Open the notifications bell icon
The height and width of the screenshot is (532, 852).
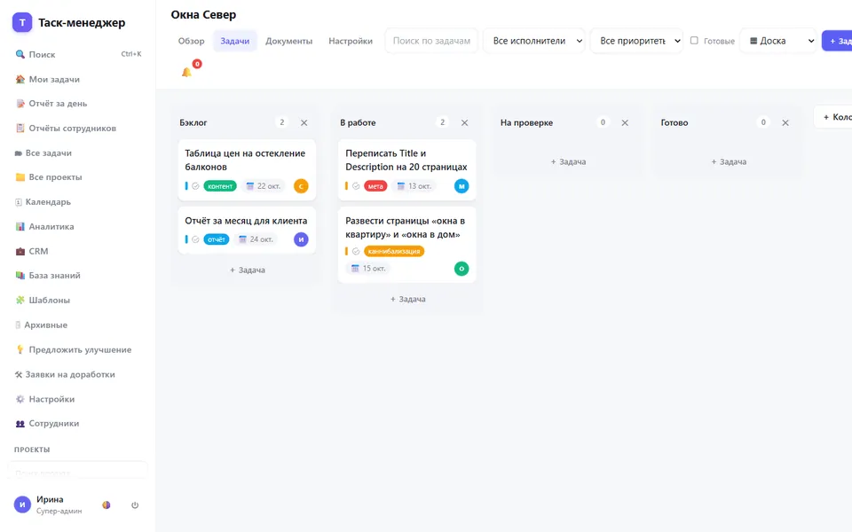tap(186, 72)
